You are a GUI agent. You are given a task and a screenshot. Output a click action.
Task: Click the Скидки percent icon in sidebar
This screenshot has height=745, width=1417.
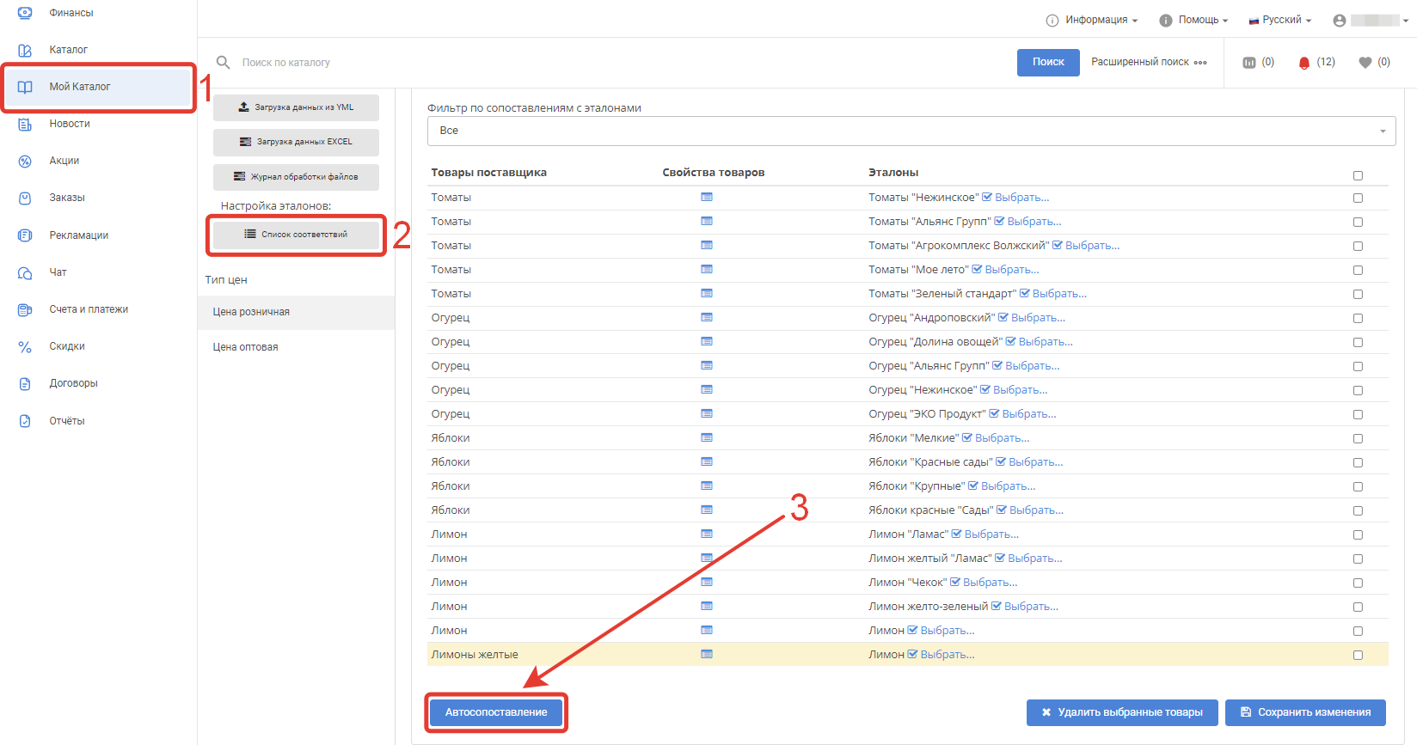pos(25,347)
